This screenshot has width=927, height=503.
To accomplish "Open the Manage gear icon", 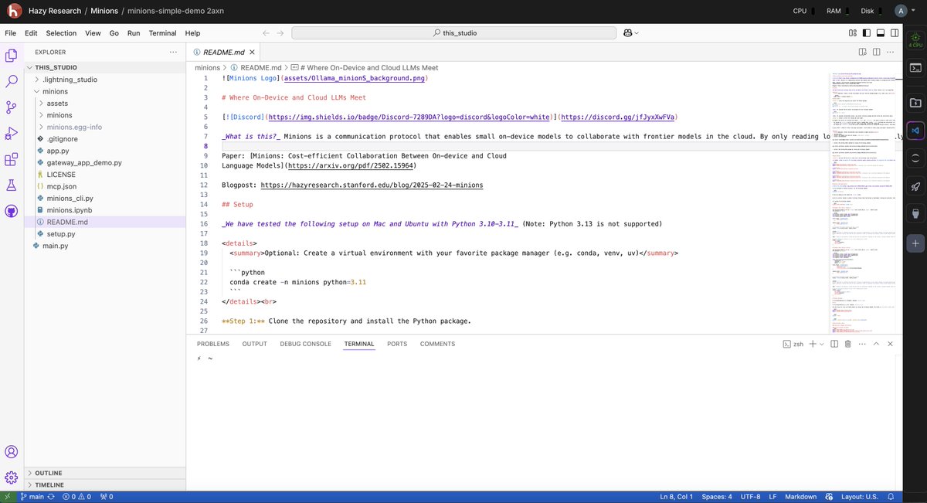I will click(12, 478).
